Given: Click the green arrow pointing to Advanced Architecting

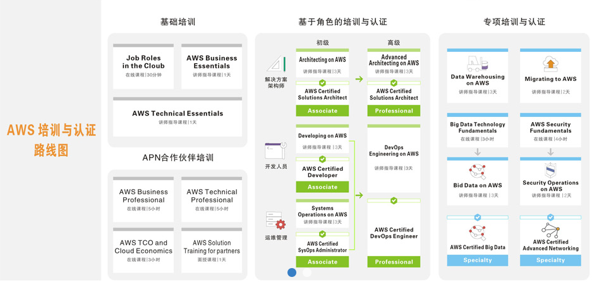Looking at the screenshot, I should pyautogui.click(x=359, y=79).
